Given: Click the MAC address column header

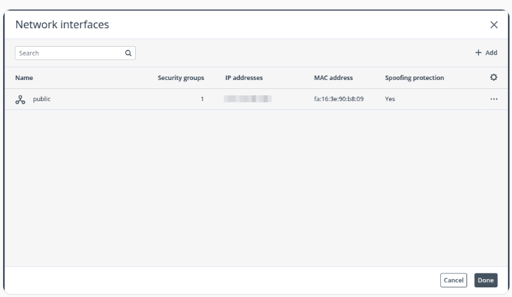Looking at the screenshot, I should click(333, 77).
